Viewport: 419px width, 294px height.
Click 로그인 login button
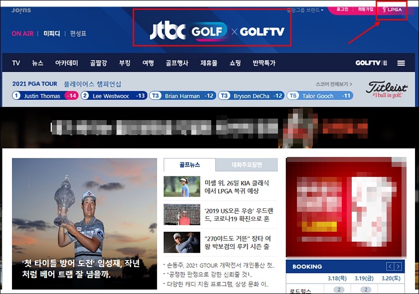point(342,9)
